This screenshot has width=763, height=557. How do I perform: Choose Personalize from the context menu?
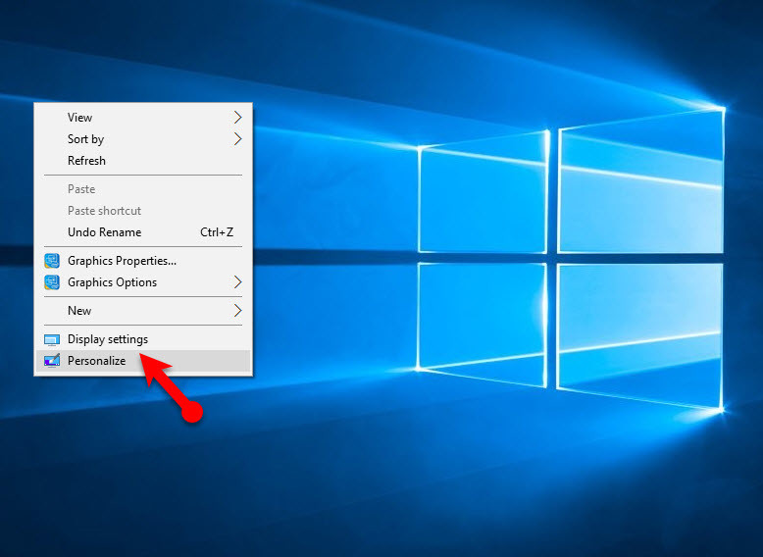[x=143, y=361]
